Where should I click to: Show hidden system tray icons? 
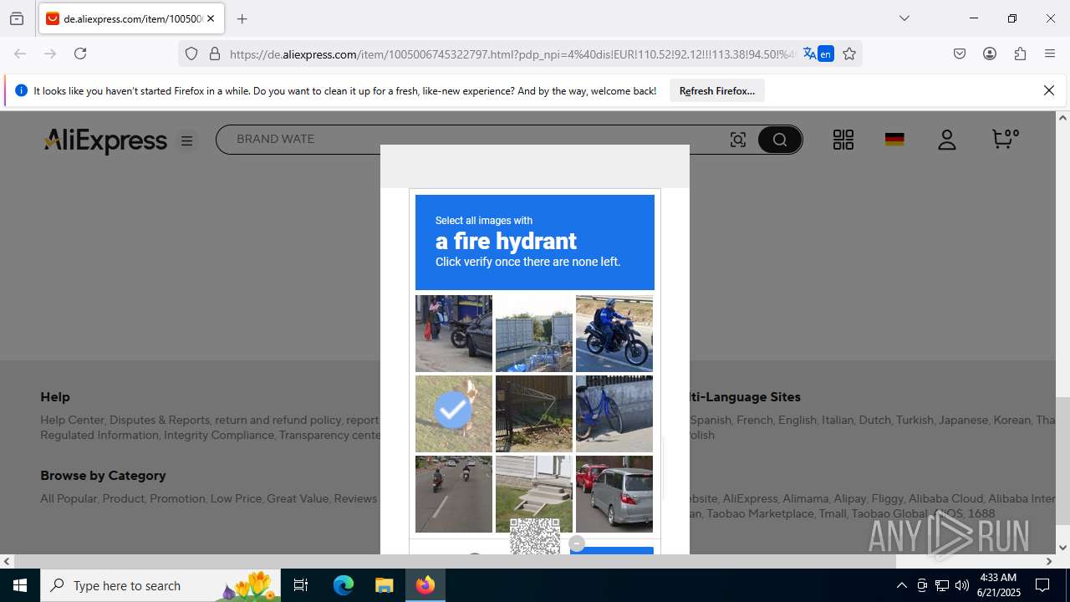(x=901, y=585)
